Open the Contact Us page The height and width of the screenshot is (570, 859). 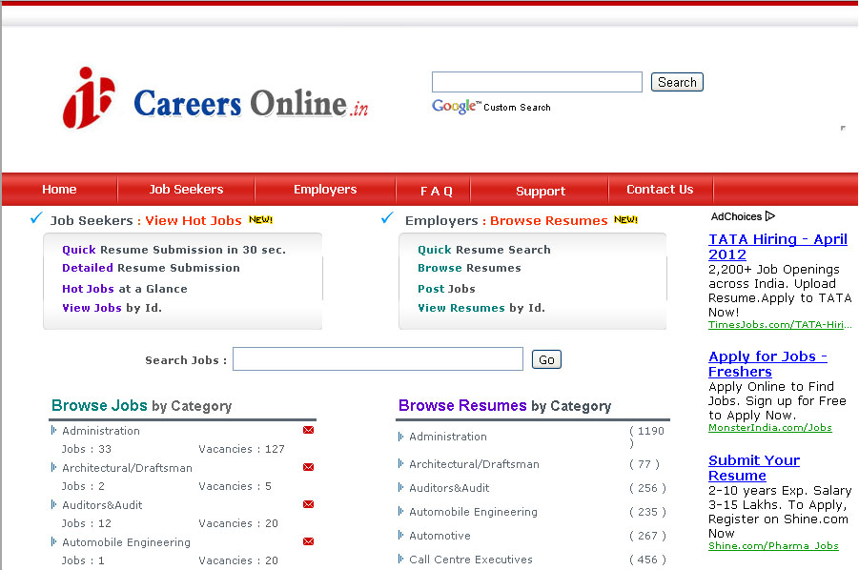(x=660, y=190)
